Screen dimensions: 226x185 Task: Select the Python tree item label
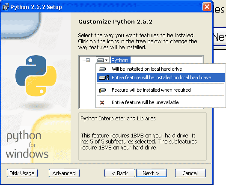[x=121, y=60]
